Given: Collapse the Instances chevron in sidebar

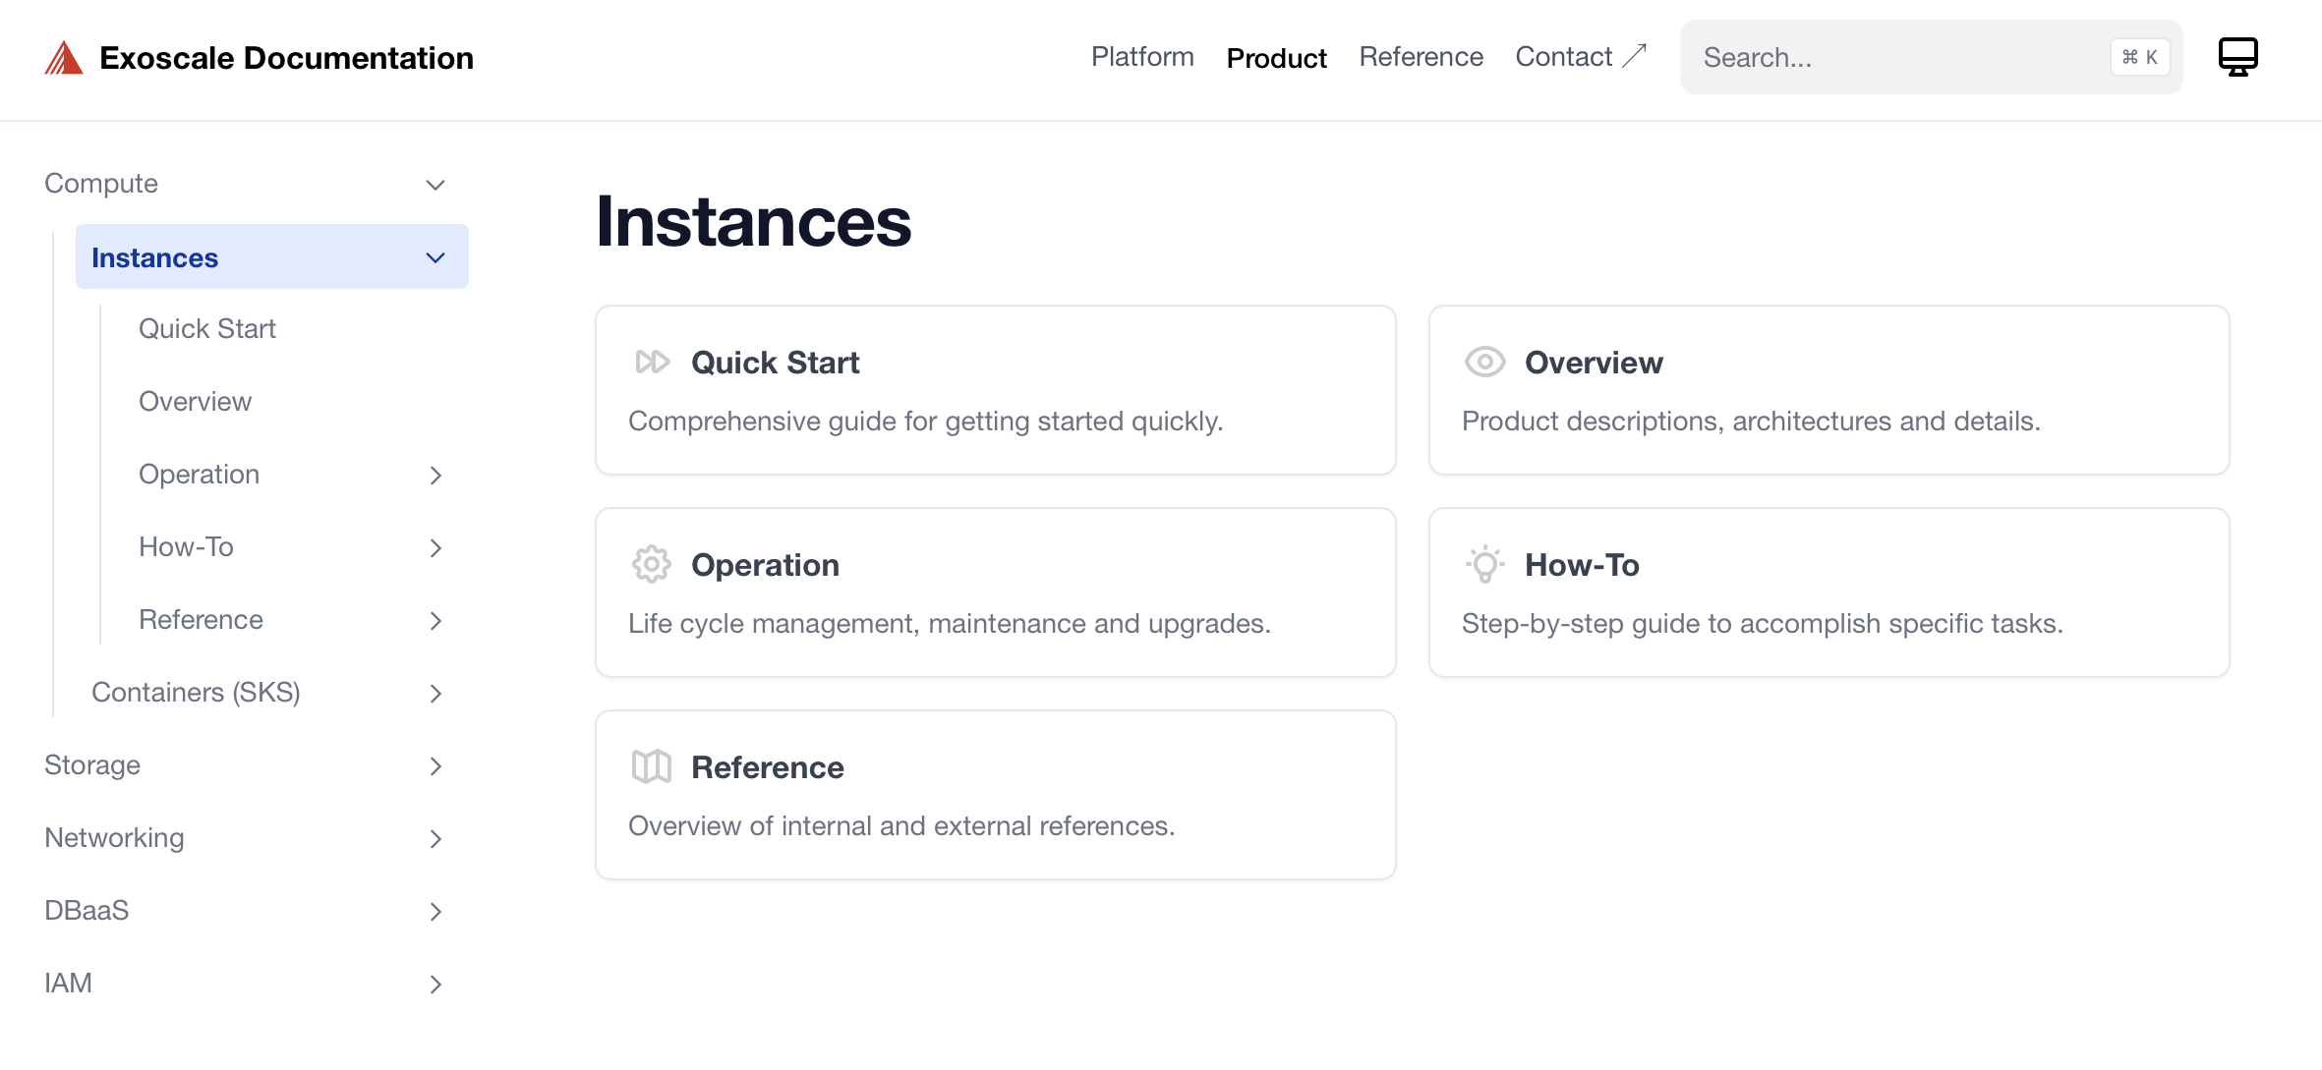Looking at the screenshot, I should click(x=435, y=257).
